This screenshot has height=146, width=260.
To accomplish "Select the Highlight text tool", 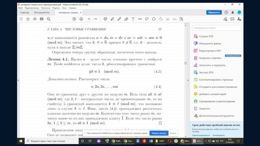I will click(x=112, y=19).
